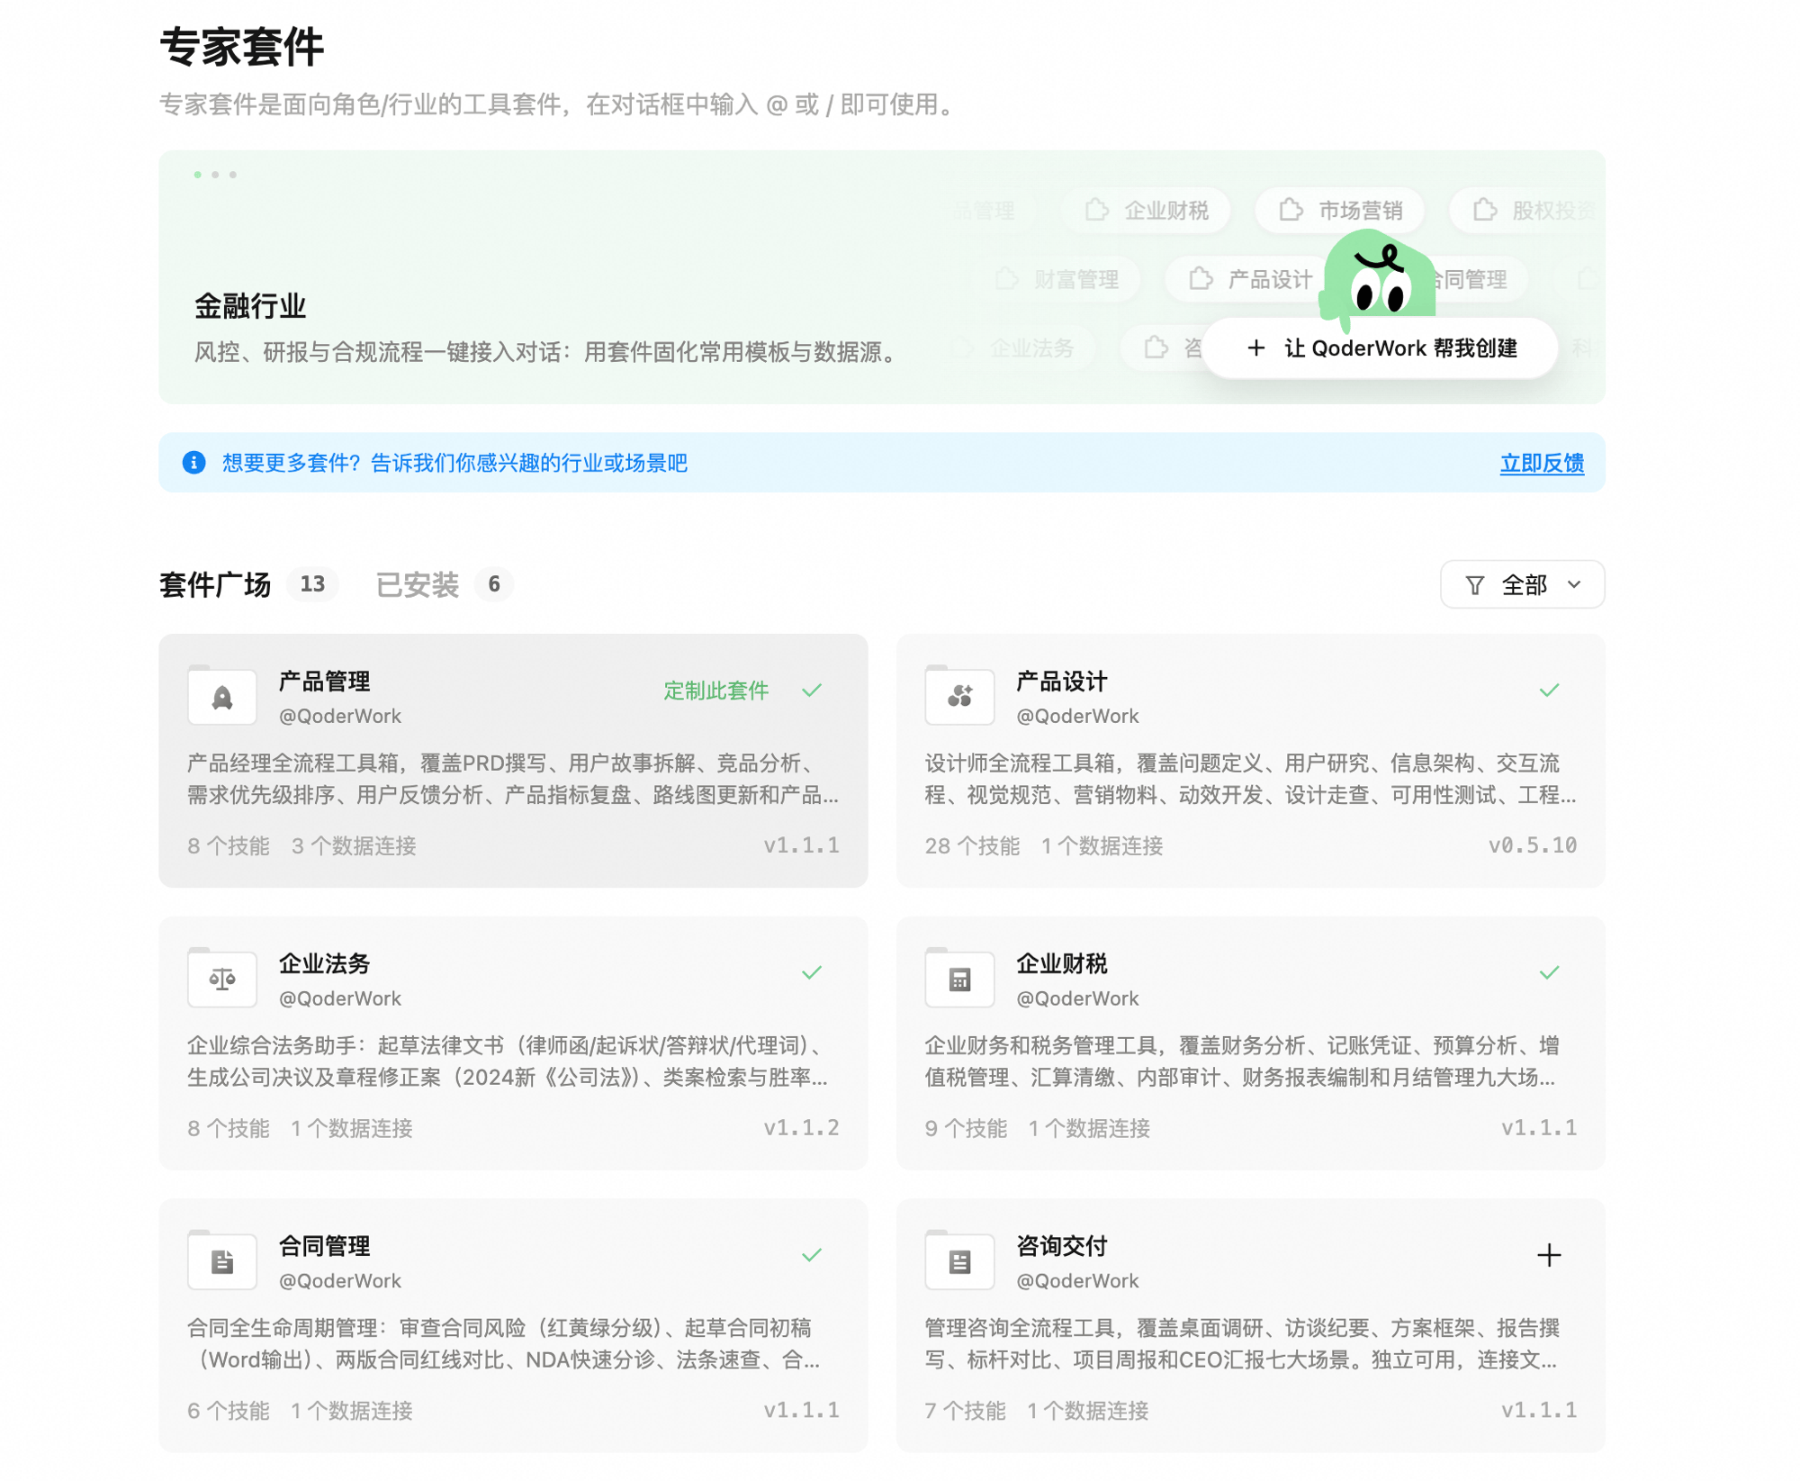Click the installed checkmark on 合同管理
Screen dimensions: 1800x1481
tap(812, 1255)
